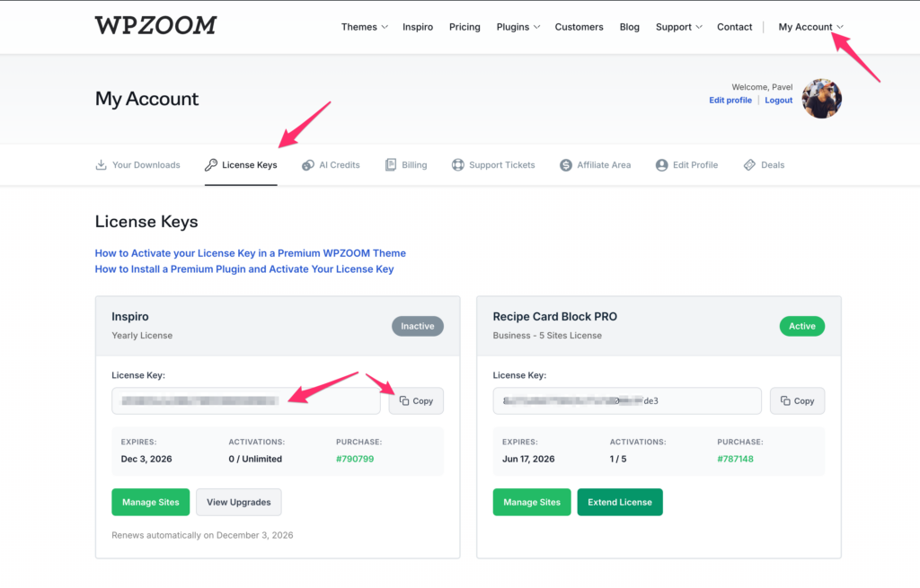This screenshot has height=588, width=920.
Task: Open the Blog page from navigation
Action: click(630, 27)
